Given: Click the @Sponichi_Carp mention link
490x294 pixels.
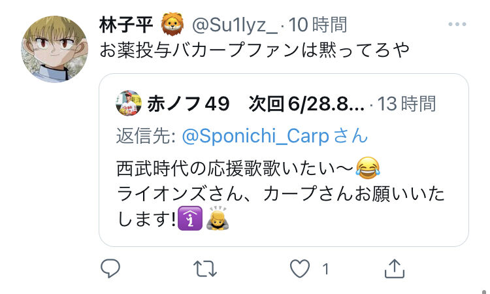Looking at the screenshot, I should 255,137.
